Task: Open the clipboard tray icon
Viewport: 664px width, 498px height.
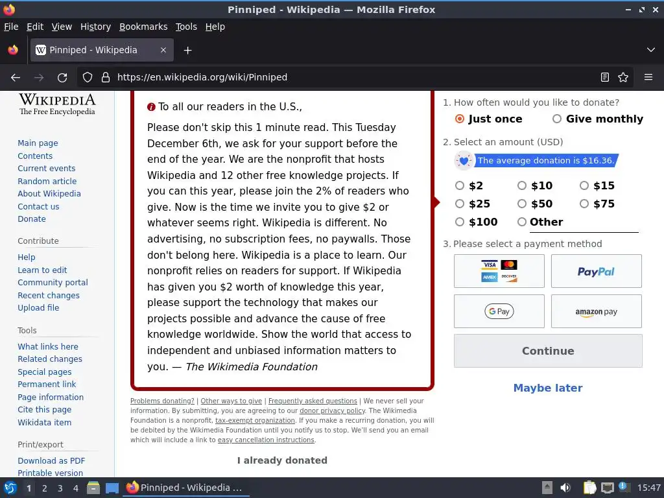Action: click(x=589, y=488)
